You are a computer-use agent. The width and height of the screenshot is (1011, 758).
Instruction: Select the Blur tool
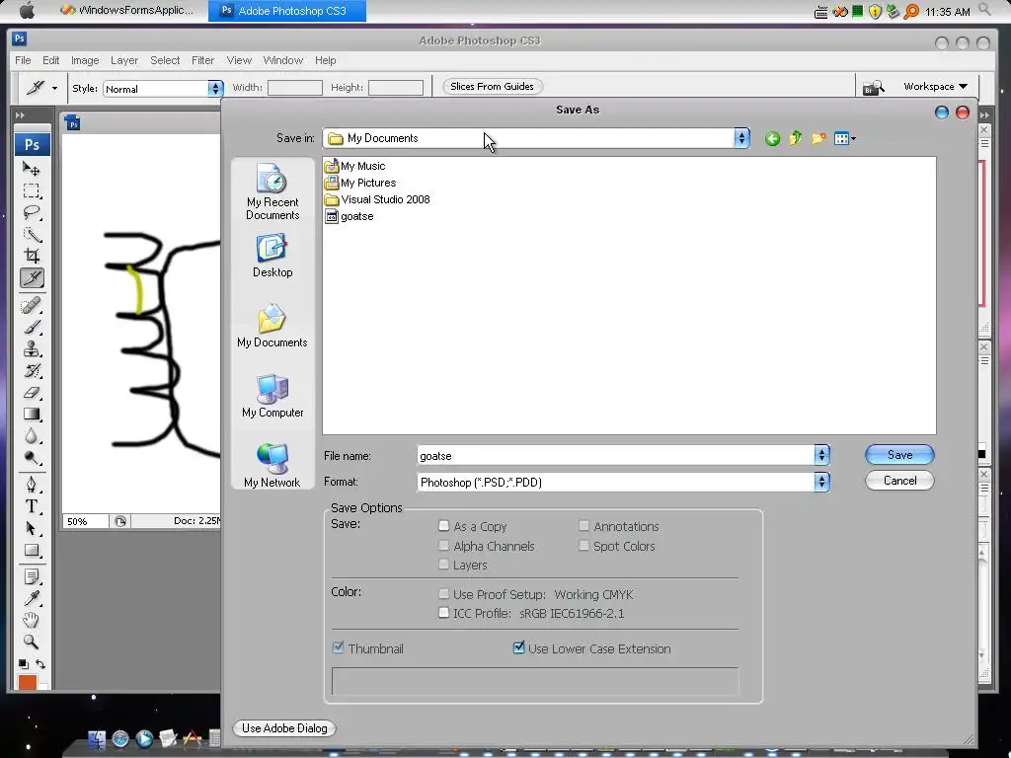[x=31, y=436]
